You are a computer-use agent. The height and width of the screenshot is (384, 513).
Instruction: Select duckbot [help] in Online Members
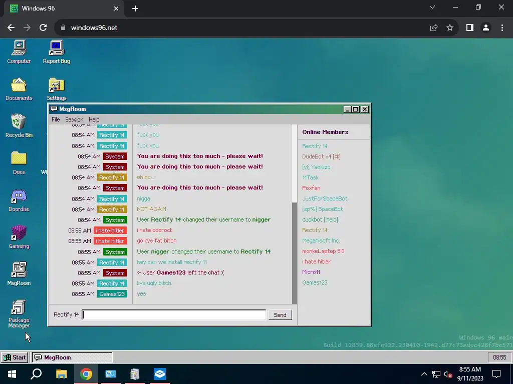tap(320, 219)
